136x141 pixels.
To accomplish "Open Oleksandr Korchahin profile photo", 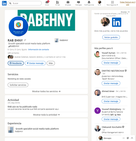I will 97,129.
